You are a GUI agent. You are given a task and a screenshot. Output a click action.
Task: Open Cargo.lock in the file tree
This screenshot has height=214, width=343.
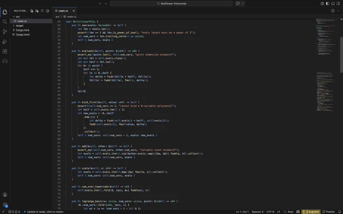pyautogui.click(x=22, y=30)
